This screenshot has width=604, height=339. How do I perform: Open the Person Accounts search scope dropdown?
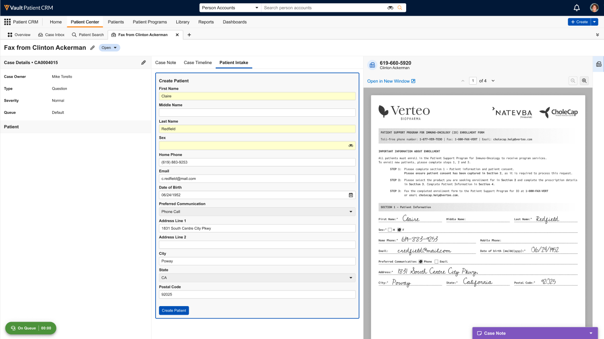coord(230,8)
